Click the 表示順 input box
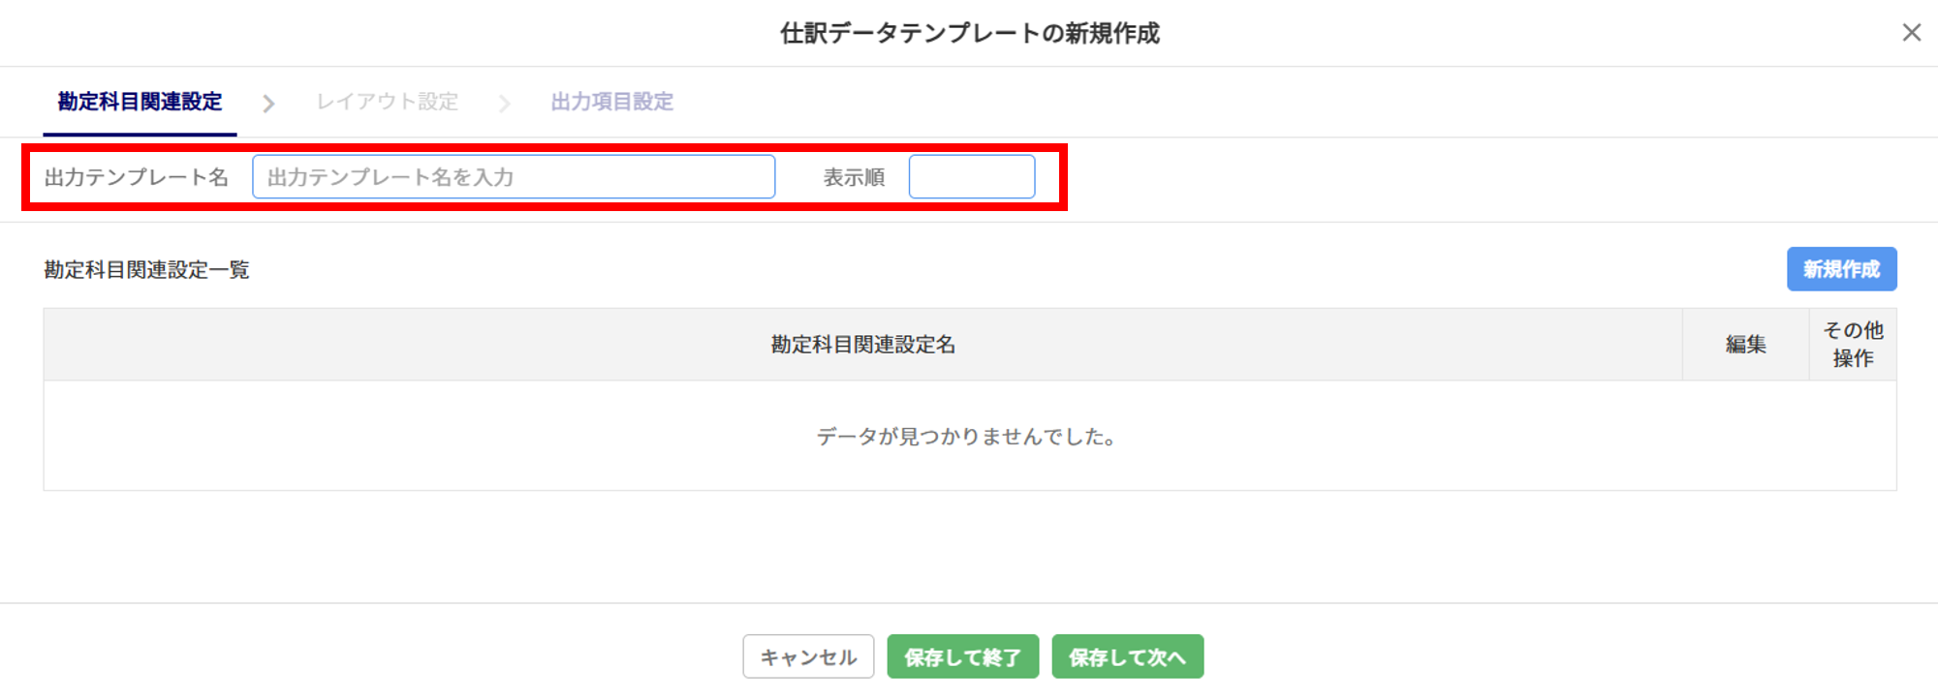1938x700 pixels. (971, 177)
